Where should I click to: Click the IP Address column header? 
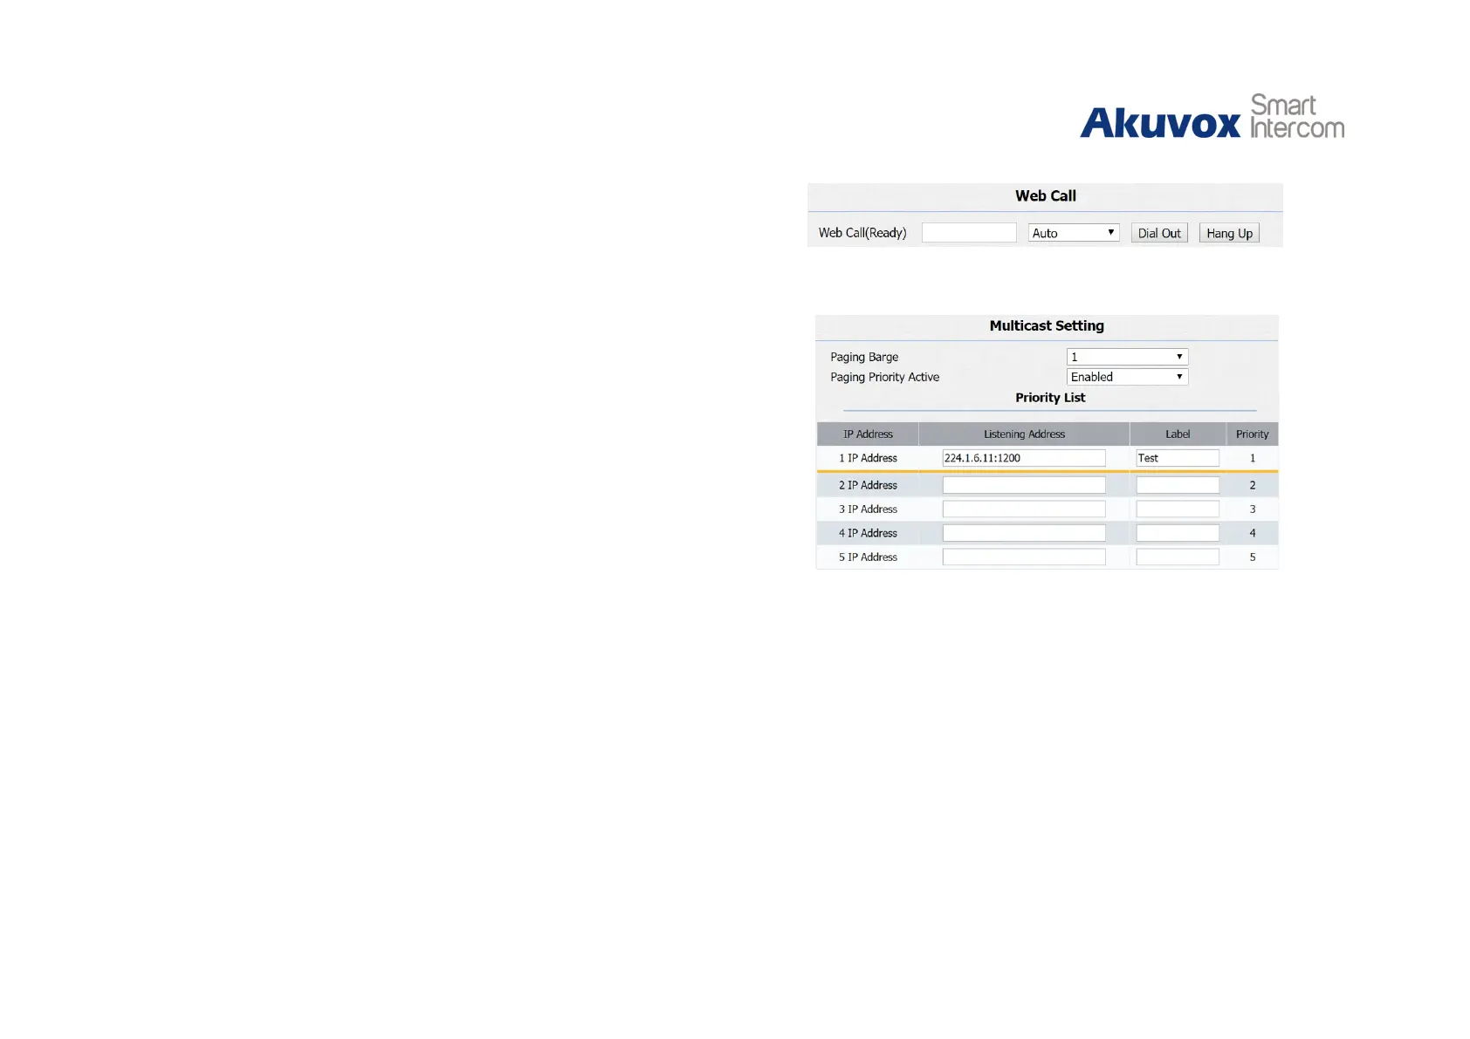[868, 434]
